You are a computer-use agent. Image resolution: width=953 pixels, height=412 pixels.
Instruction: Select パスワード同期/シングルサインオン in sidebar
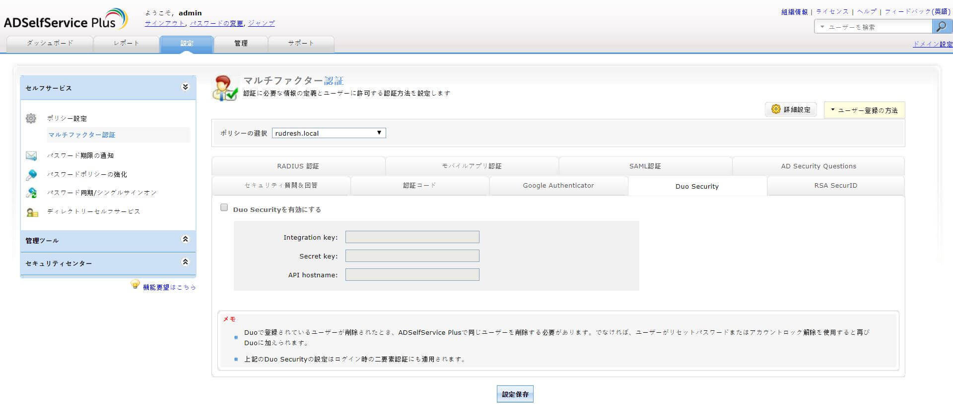tap(102, 193)
